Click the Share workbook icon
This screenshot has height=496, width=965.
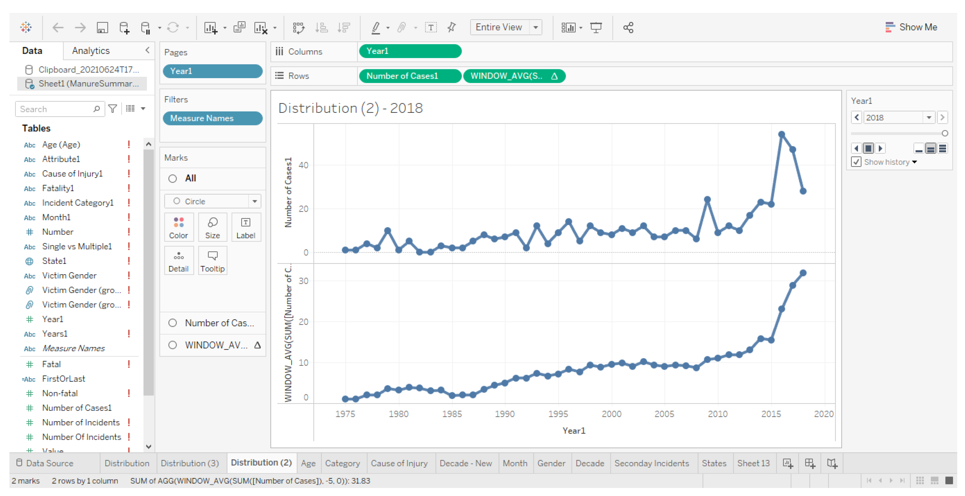[628, 27]
